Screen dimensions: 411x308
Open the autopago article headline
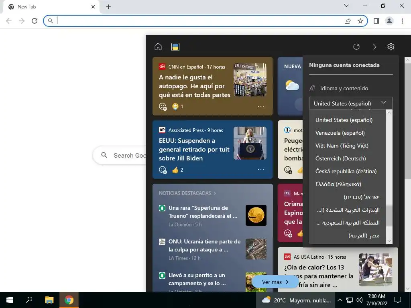[195, 86]
